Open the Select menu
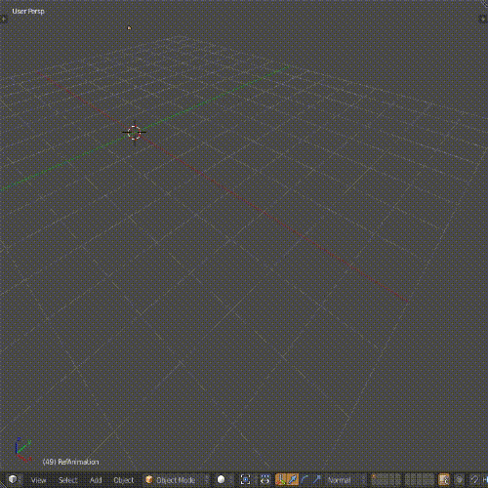Image resolution: width=488 pixels, height=488 pixels. coord(67,480)
